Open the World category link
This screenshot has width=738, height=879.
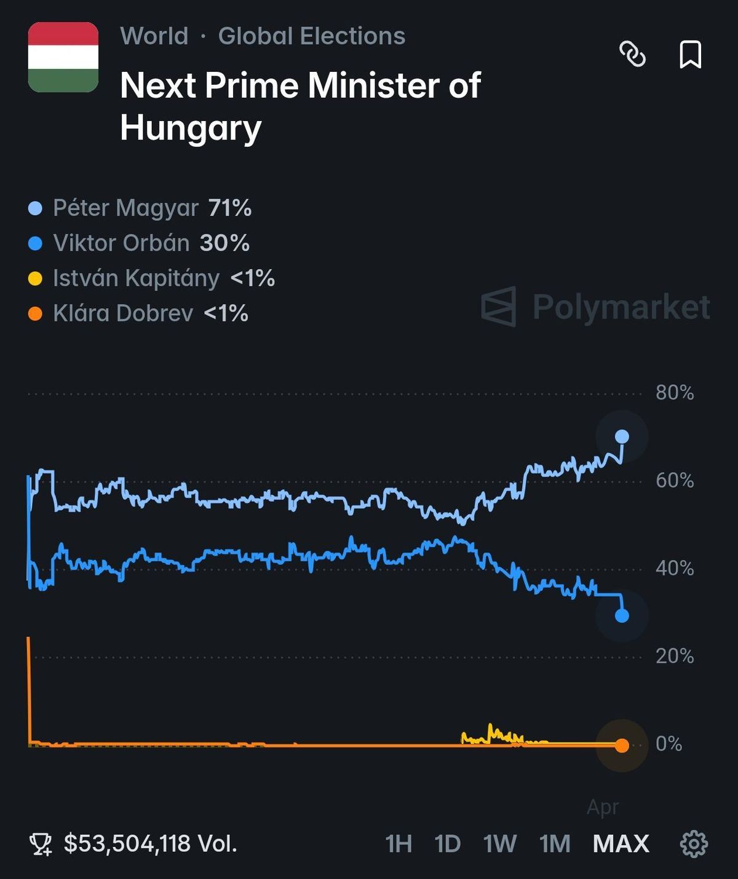click(154, 36)
